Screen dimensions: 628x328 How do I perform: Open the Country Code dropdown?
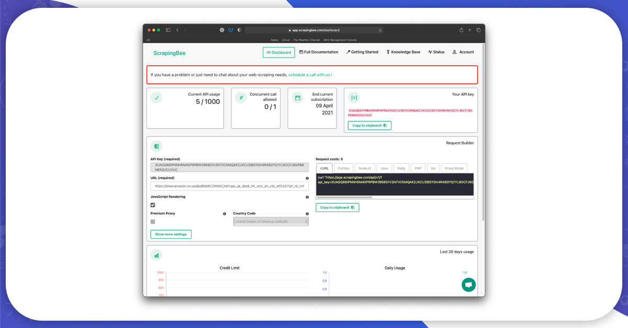pos(271,221)
